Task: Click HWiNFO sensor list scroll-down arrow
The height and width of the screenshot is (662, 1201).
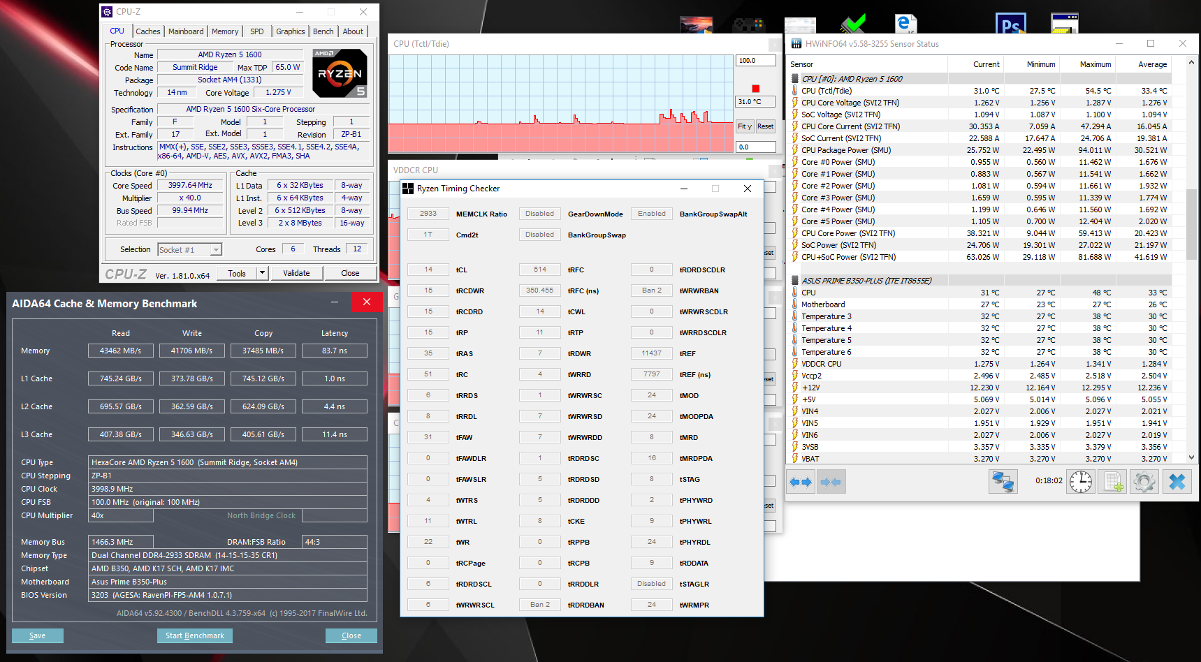Action: [1192, 457]
